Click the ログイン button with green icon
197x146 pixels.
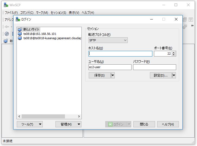(x=116, y=124)
